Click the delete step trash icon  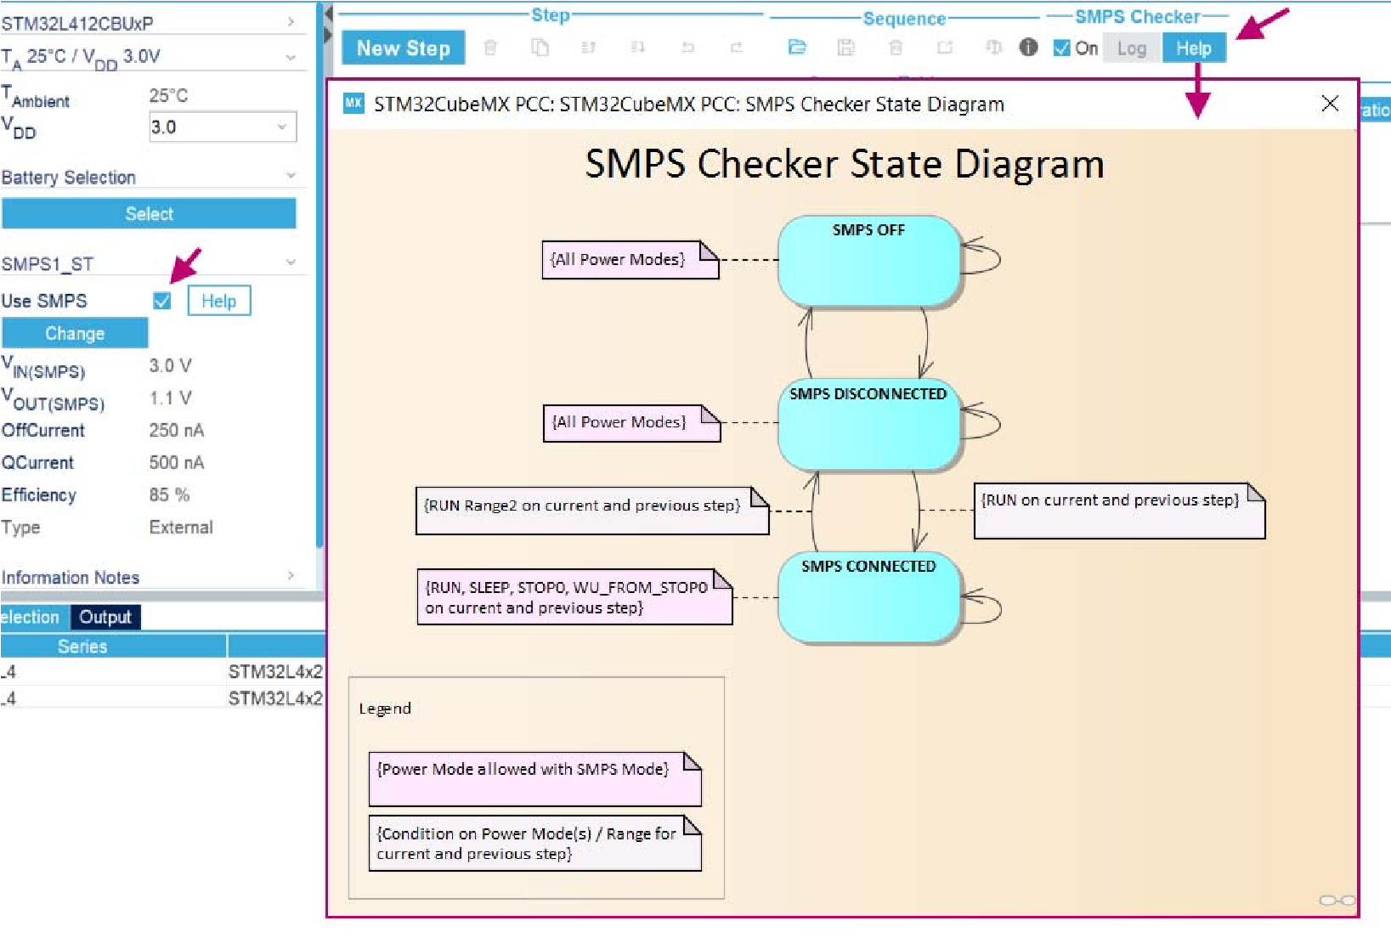coord(490,48)
